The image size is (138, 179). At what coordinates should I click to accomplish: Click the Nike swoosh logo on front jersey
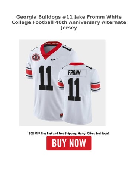(54, 59)
